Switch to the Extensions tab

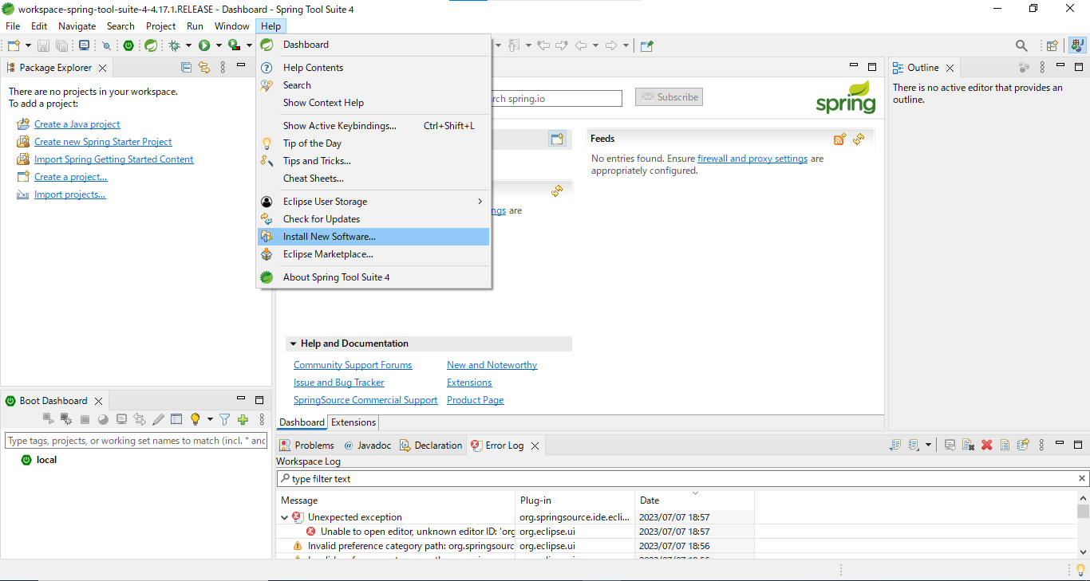pos(353,422)
